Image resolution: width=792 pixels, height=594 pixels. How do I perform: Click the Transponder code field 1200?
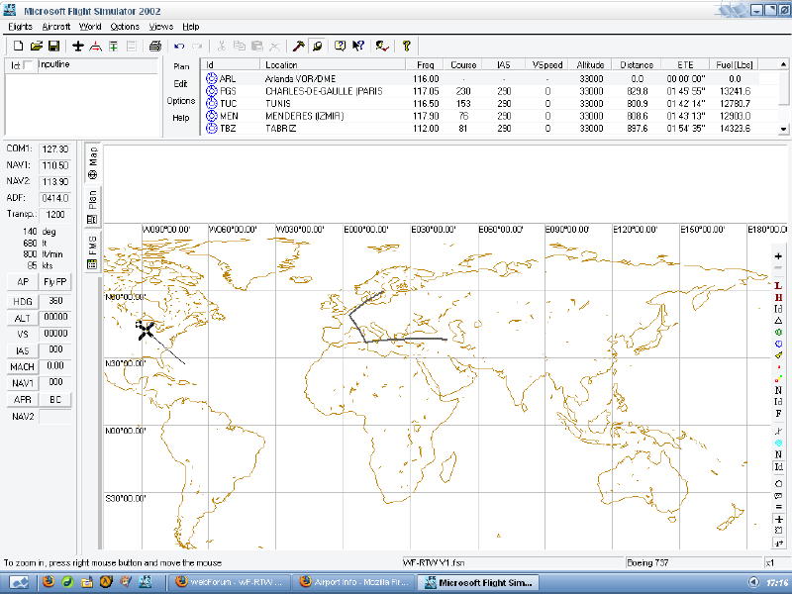click(x=55, y=214)
